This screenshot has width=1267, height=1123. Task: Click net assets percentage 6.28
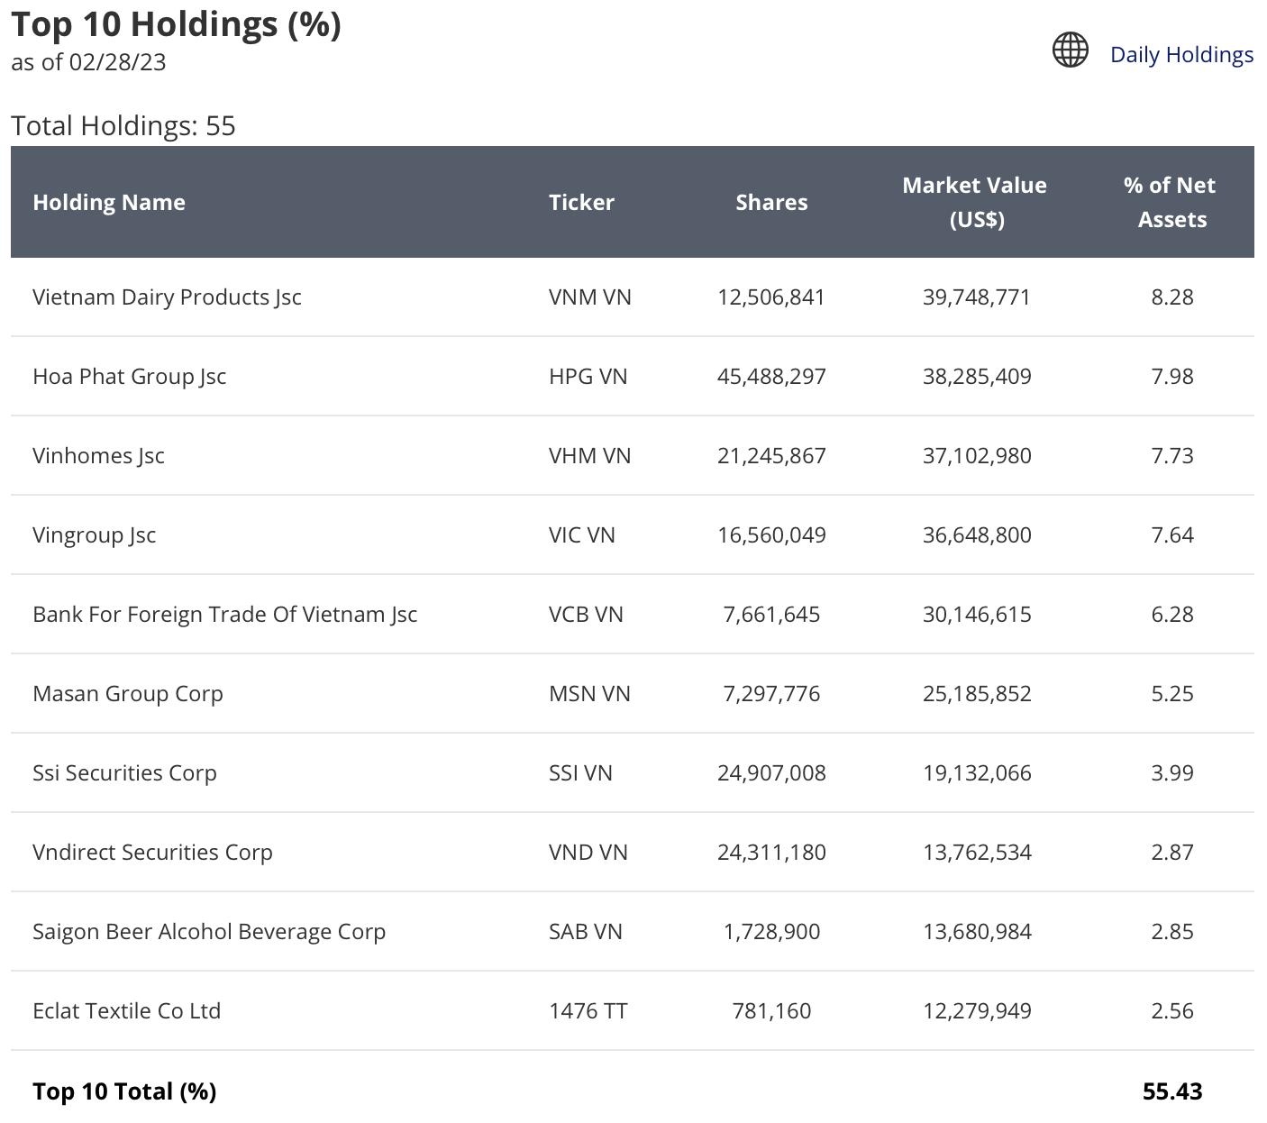tap(1172, 614)
